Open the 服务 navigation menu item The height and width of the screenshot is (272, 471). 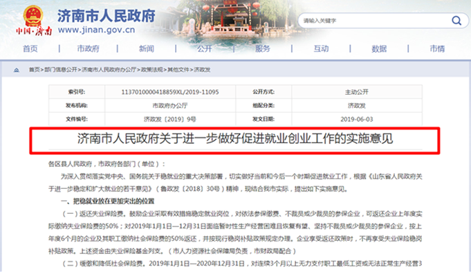pos(263,48)
